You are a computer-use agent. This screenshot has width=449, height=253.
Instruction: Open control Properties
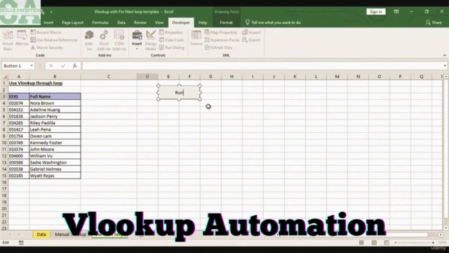point(170,32)
